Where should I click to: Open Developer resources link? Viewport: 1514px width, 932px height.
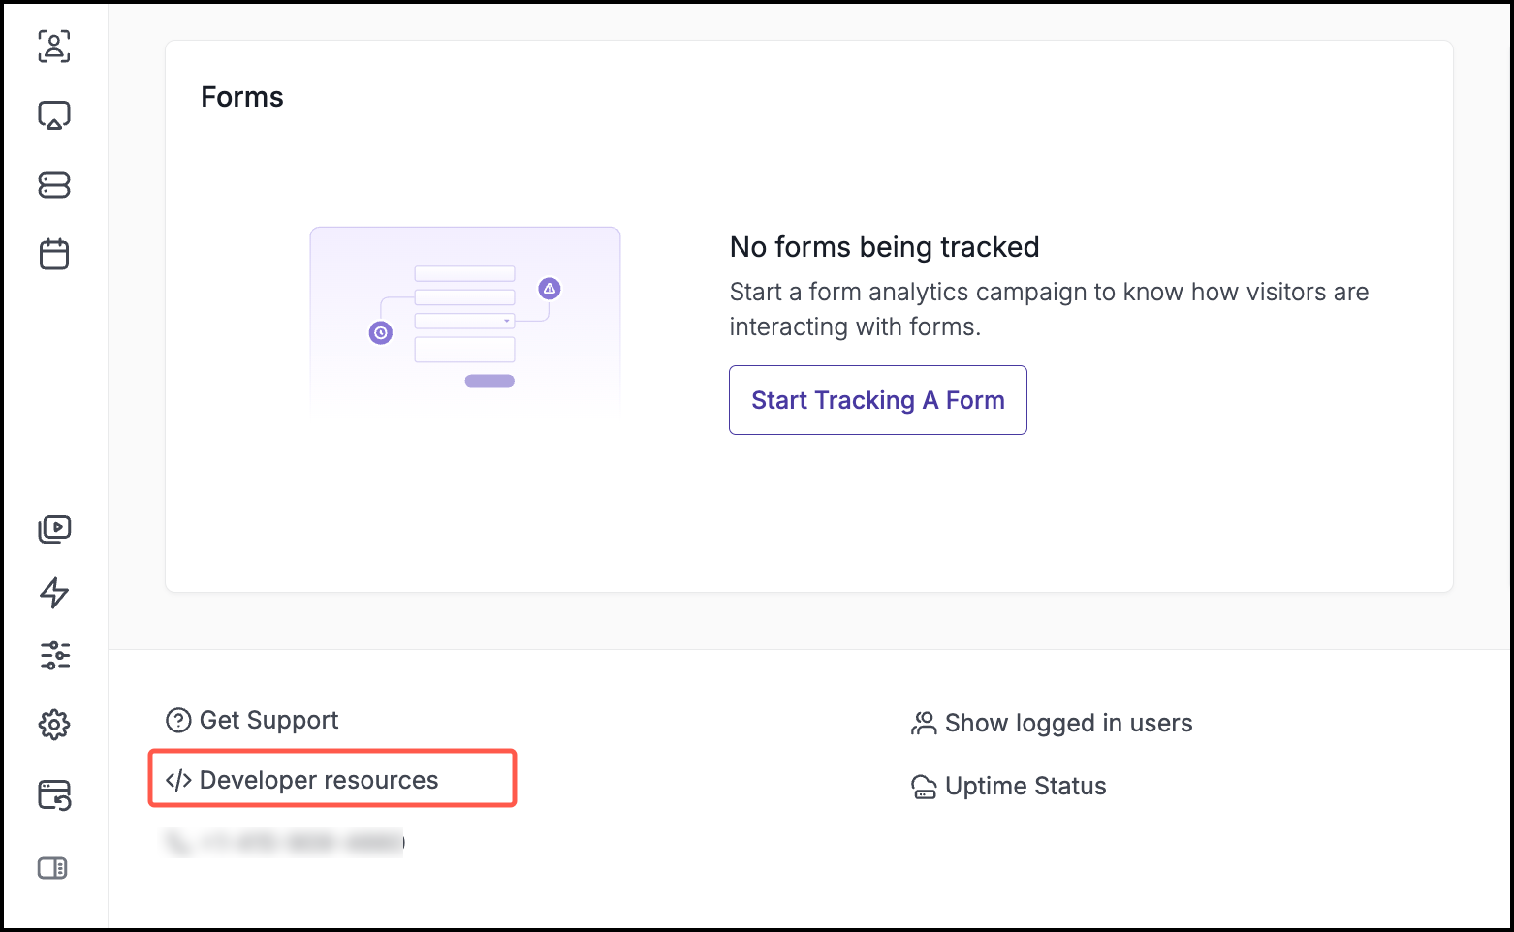coord(302,780)
